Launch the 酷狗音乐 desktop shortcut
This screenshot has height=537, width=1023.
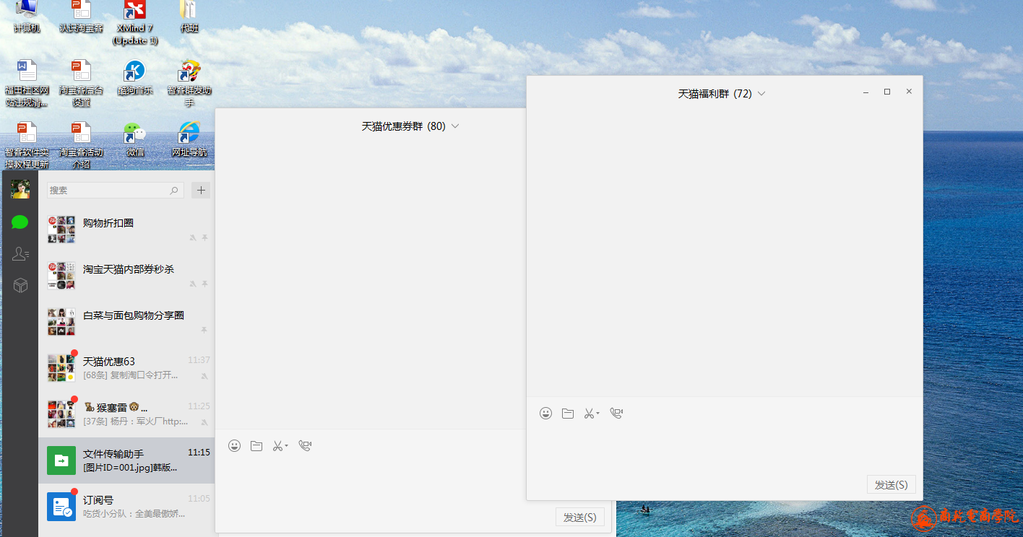pyautogui.click(x=135, y=77)
